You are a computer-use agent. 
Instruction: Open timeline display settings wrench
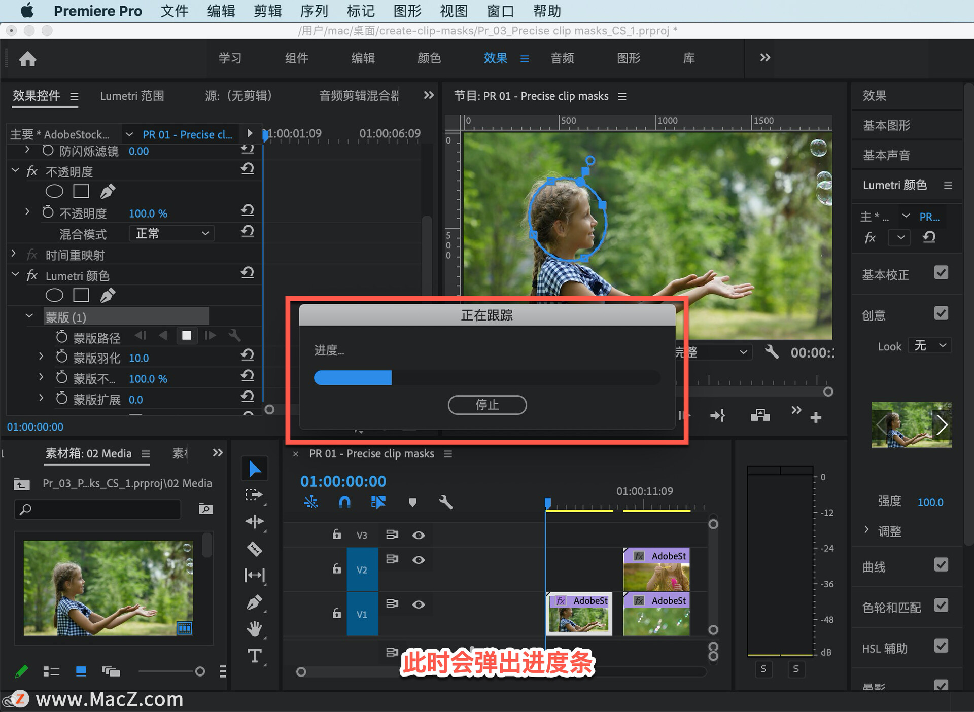point(445,503)
